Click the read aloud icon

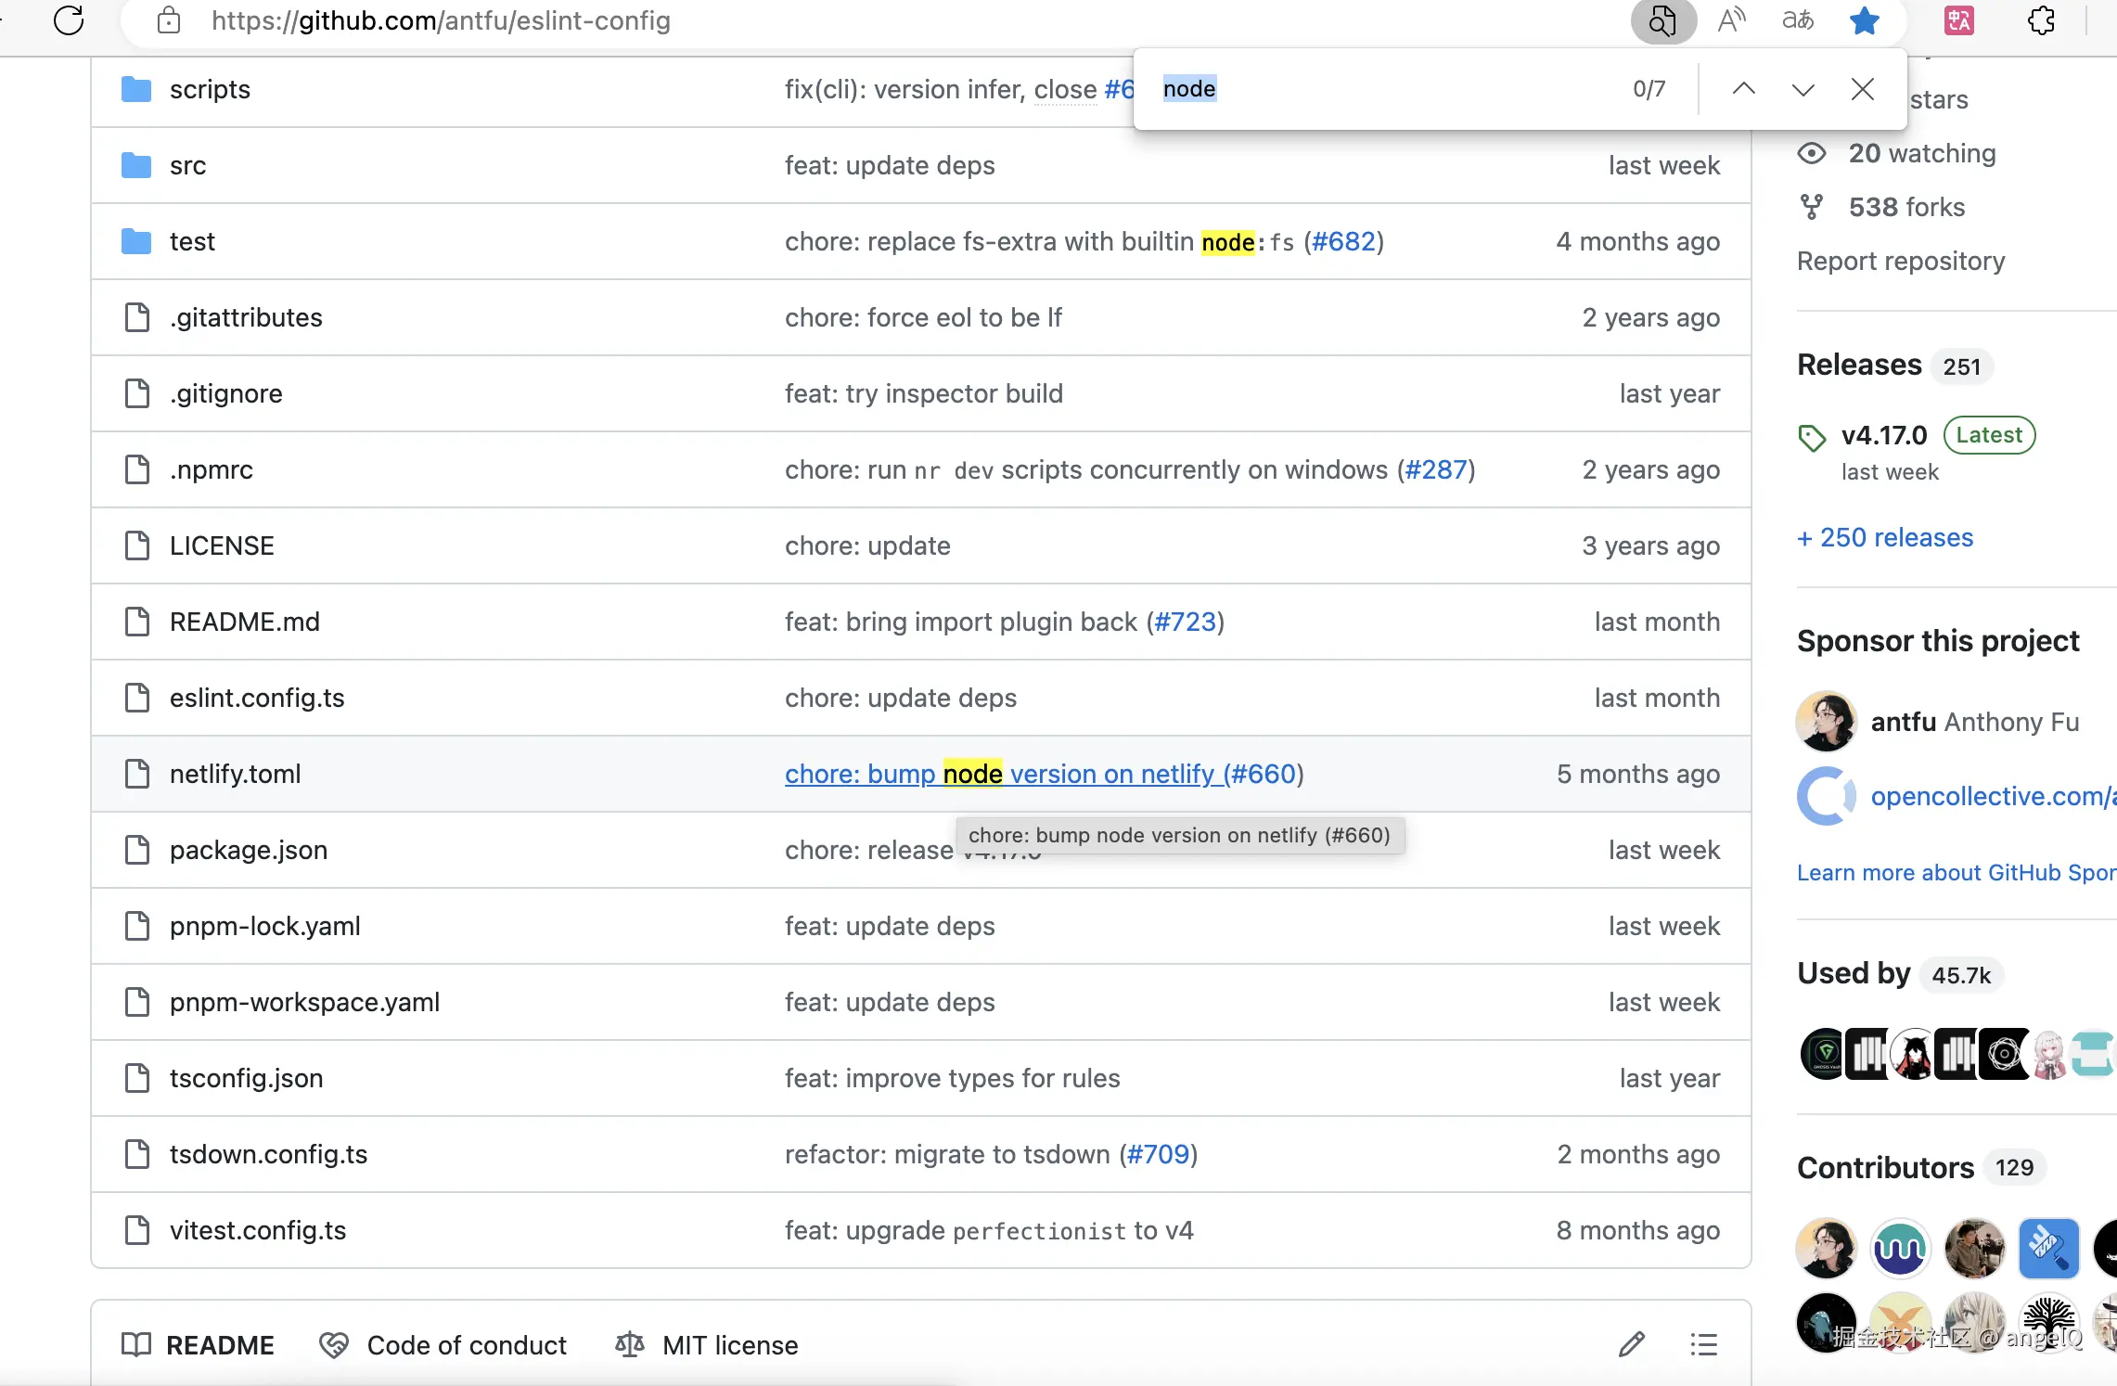tap(1731, 20)
